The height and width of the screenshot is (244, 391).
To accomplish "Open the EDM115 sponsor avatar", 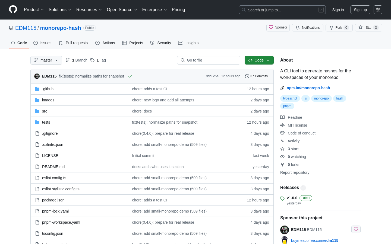I will 285,230.
